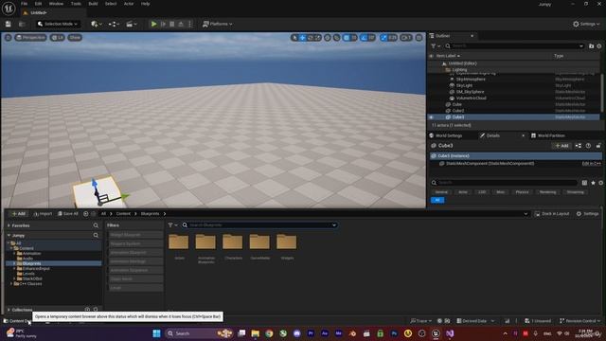Click the Outliner create folder icon
Viewport: 606px width, 341px height.
click(x=591, y=46)
